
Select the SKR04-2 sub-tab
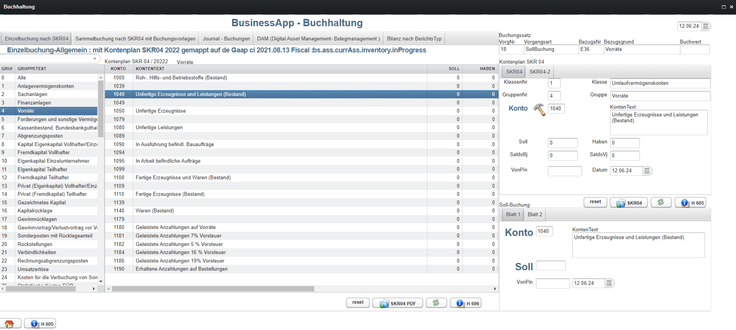pyautogui.click(x=540, y=72)
